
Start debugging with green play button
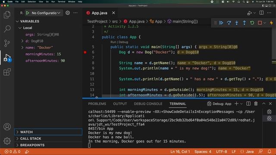coord(28,13)
